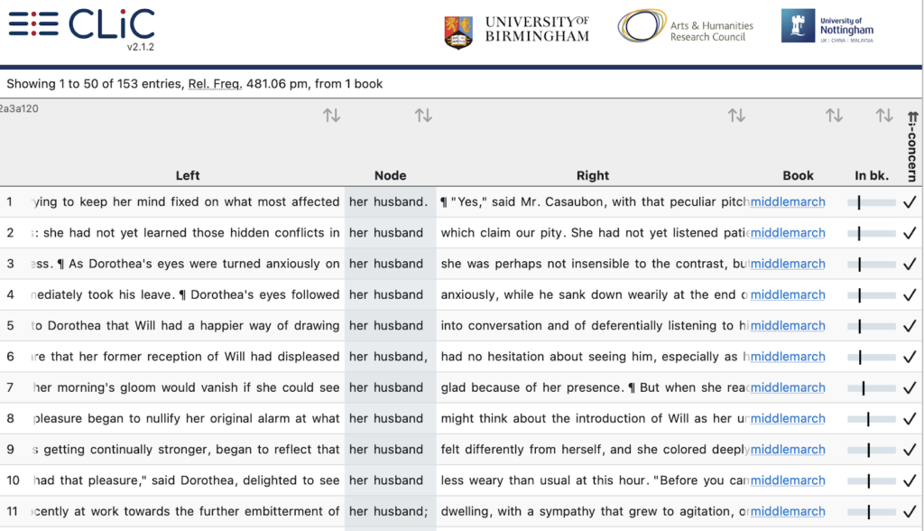Click the CLiC logo icon
The width and height of the screenshot is (924, 531).
(33, 24)
